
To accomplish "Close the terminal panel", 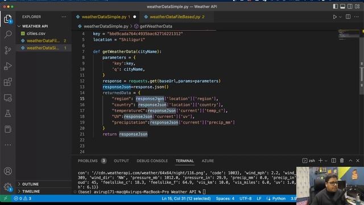I will pos(358,161).
